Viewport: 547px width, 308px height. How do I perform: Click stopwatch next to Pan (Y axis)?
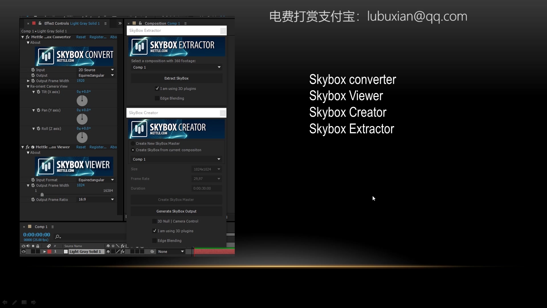coord(38,110)
